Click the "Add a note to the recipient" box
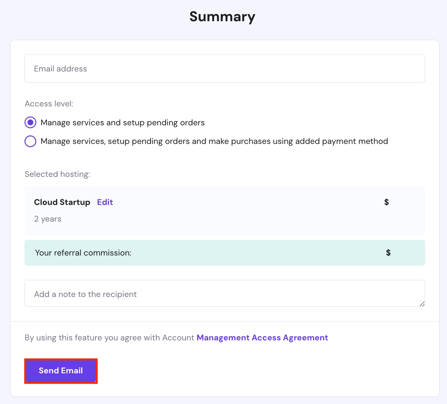 (224, 293)
